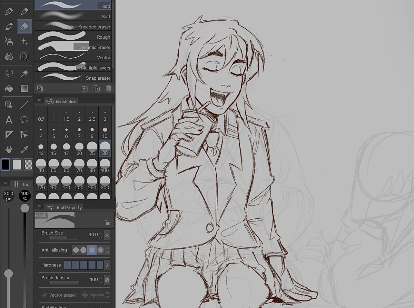Select the Operation object cube tool
This screenshot has width=414, height=308.
9,105
